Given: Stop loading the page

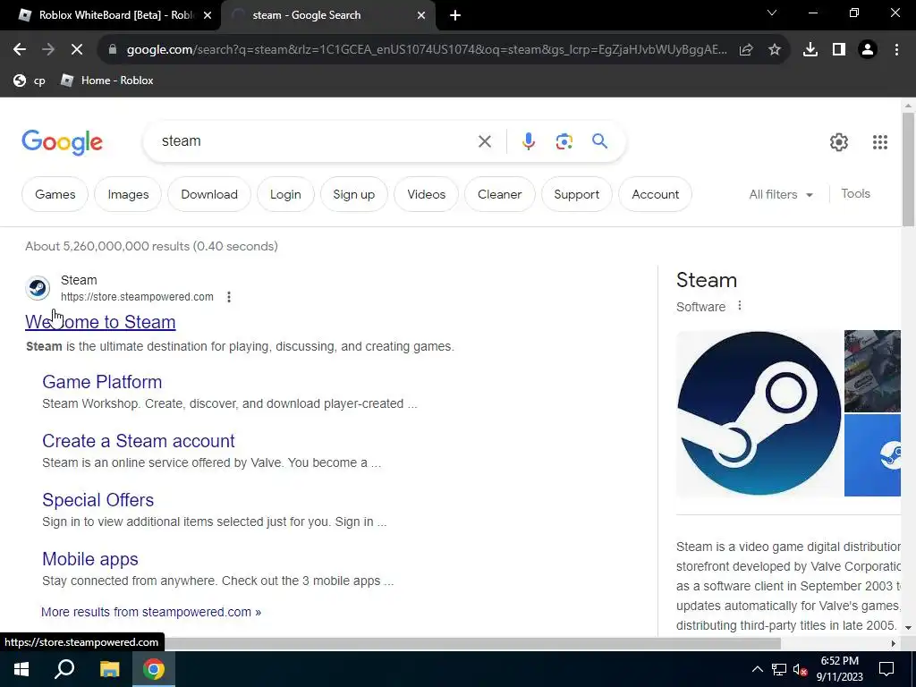Looking at the screenshot, I should pos(77,50).
